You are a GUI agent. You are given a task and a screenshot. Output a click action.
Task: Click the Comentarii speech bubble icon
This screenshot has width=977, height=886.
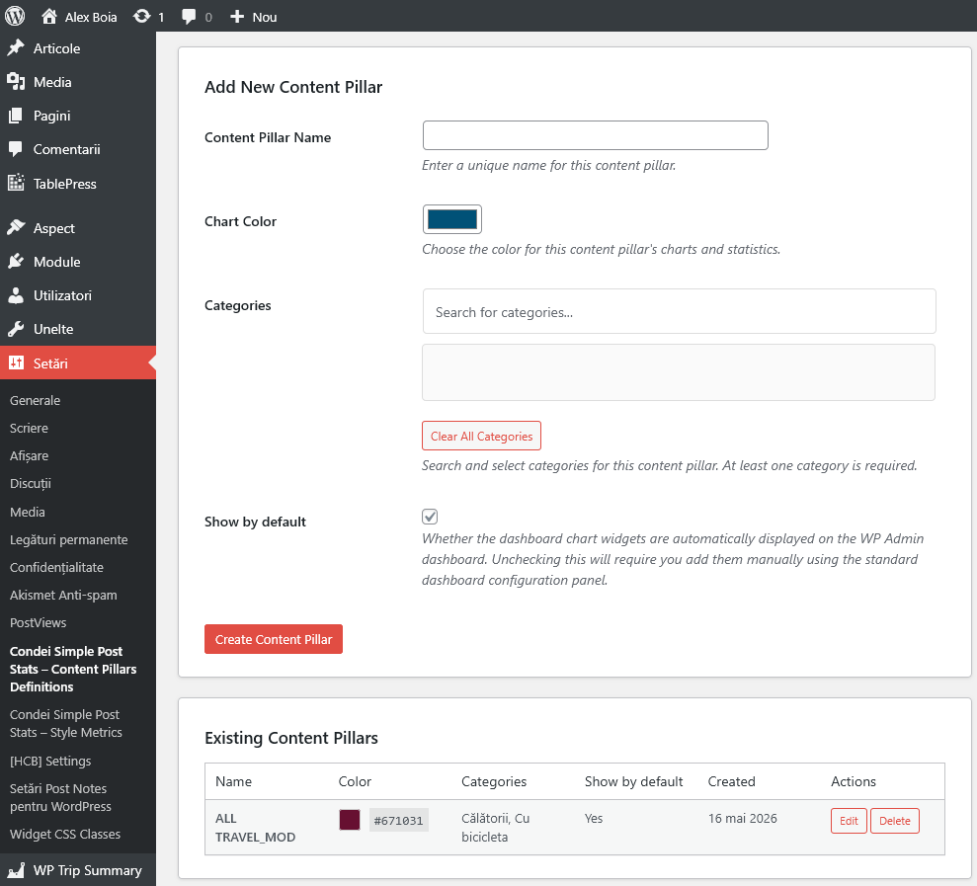(16, 149)
